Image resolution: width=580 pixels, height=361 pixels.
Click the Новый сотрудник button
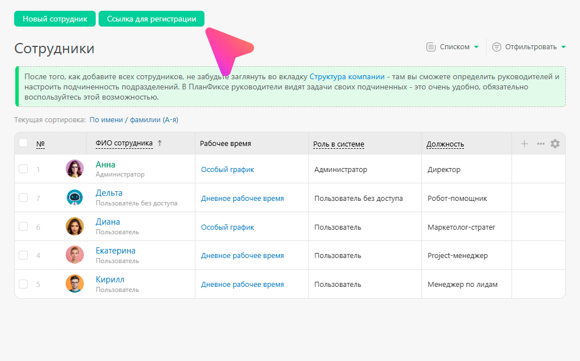(x=55, y=19)
